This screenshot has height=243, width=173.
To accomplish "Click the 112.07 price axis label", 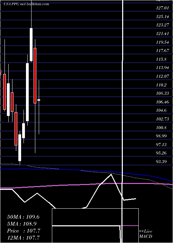I will [x=162, y=76].
